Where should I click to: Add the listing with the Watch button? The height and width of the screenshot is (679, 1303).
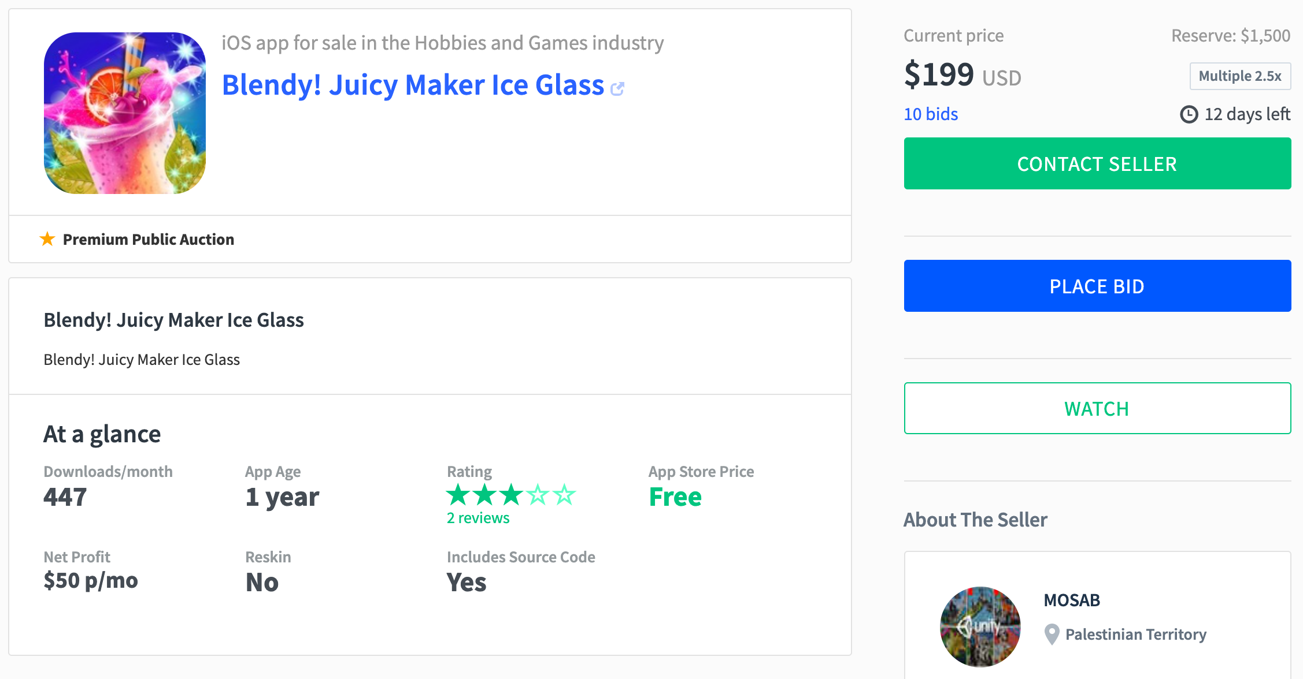(1097, 408)
